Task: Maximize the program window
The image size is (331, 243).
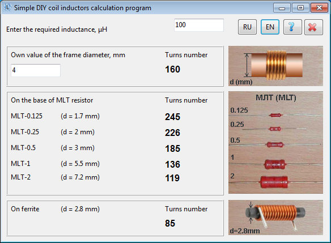Action: [300, 8]
